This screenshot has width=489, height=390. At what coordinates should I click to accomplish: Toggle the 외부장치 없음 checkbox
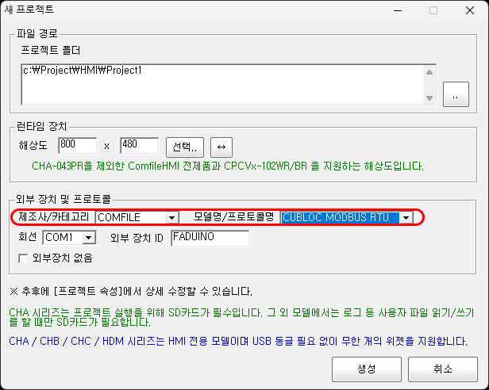tap(22, 258)
